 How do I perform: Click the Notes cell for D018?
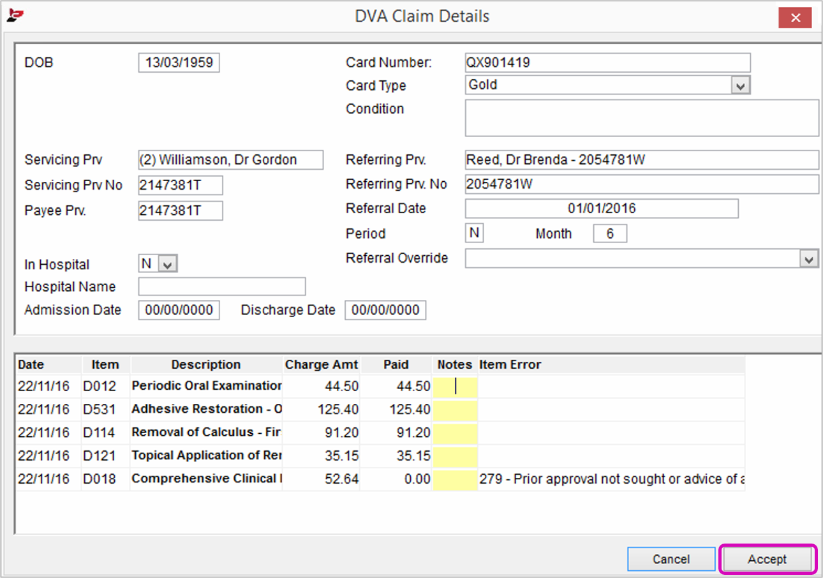(x=455, y=479)
